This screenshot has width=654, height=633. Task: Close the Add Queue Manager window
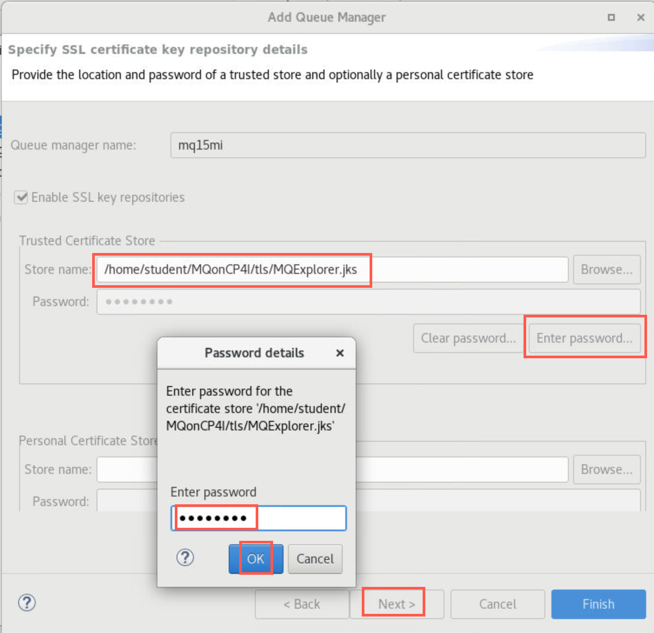641,17
